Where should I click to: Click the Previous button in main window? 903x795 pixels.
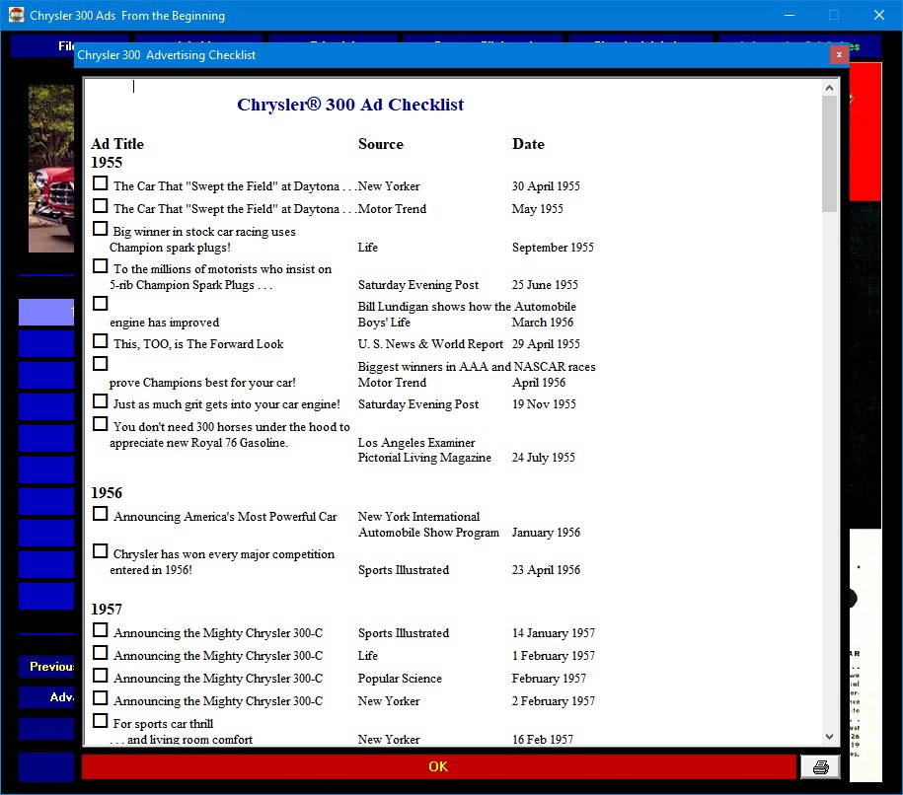coord(46,667)
